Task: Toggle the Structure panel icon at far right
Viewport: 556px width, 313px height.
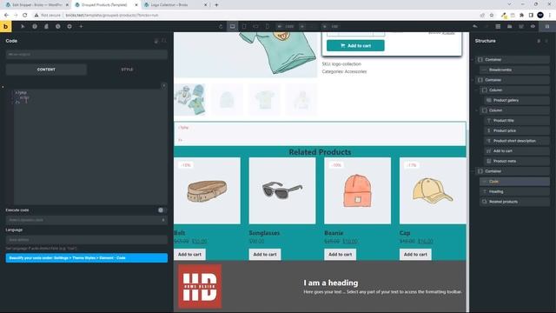Action: 547,26
